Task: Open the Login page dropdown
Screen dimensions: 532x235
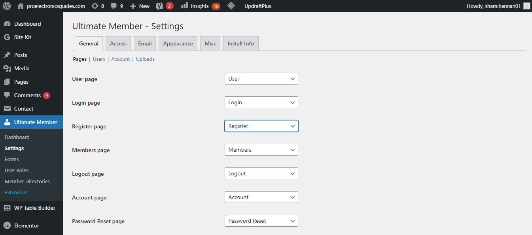Action: tap(261, 102)
